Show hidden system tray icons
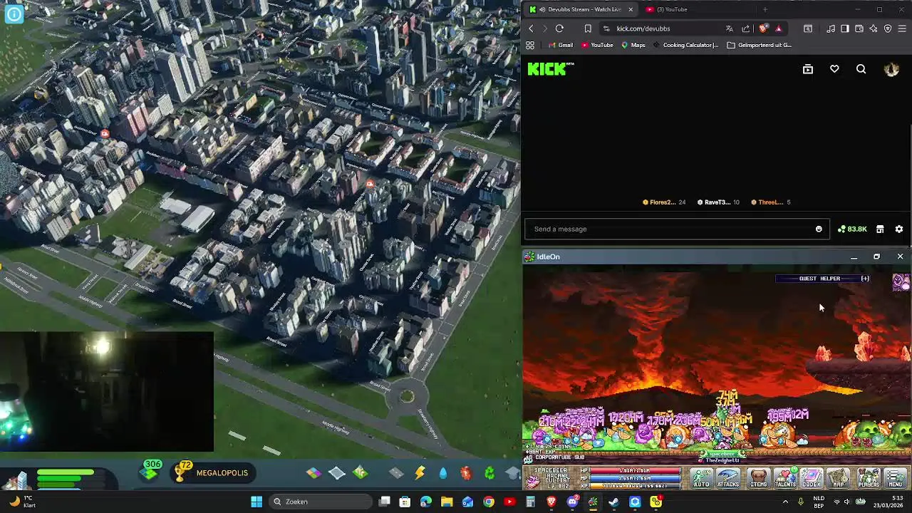The image size is (912, 513). [785, 502]
